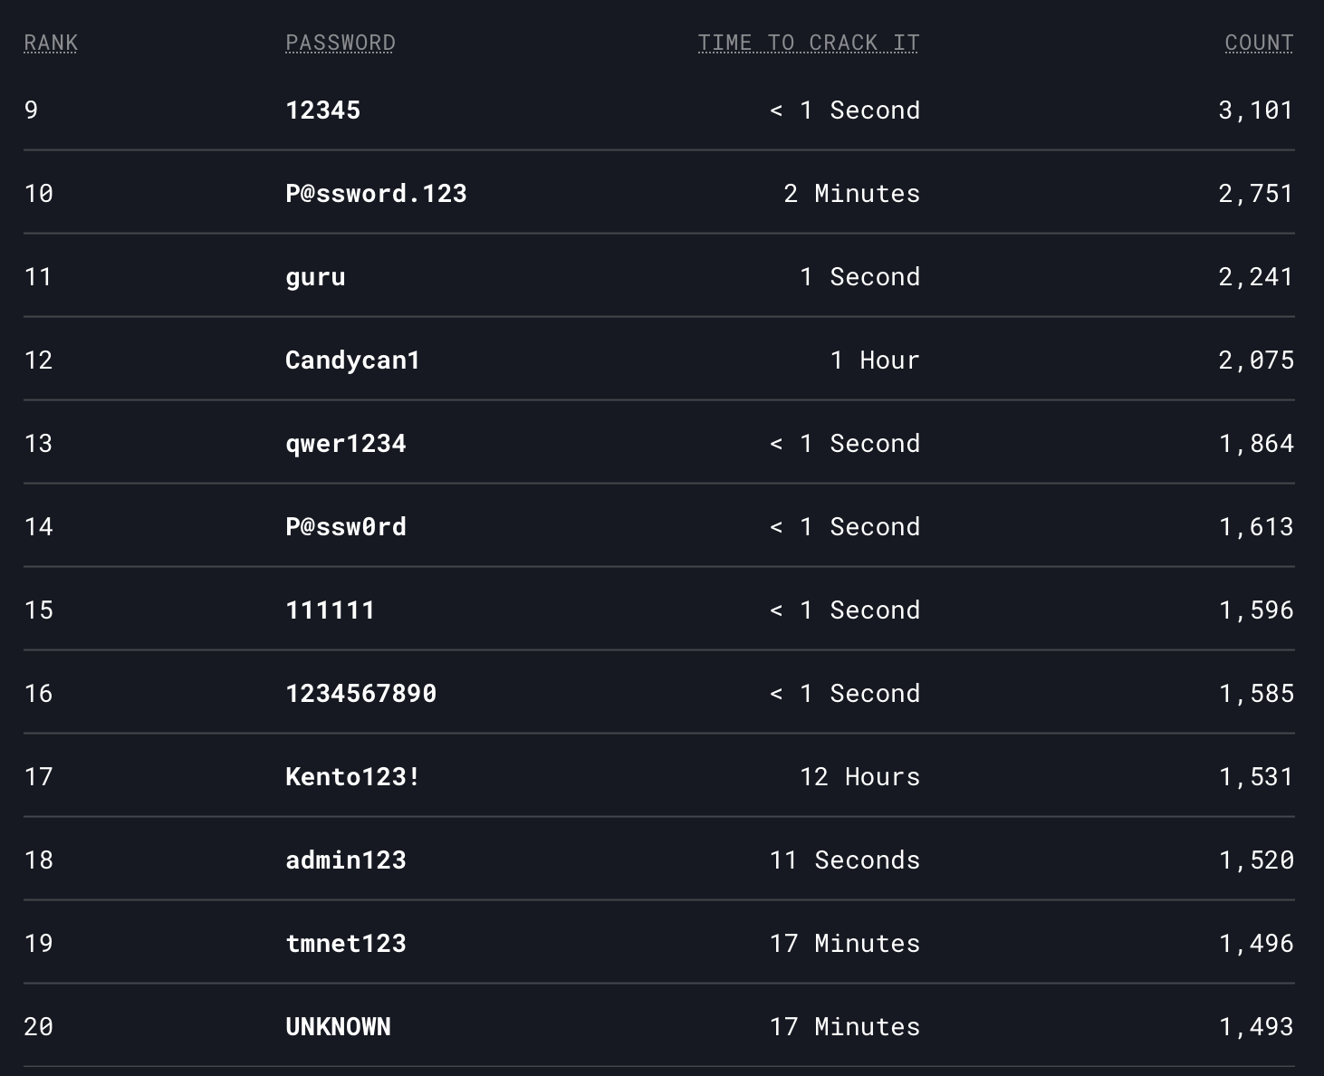Click the TIME TO CRACK IT header
The height and width of the screenshot is (1076, 1324).
809,43
